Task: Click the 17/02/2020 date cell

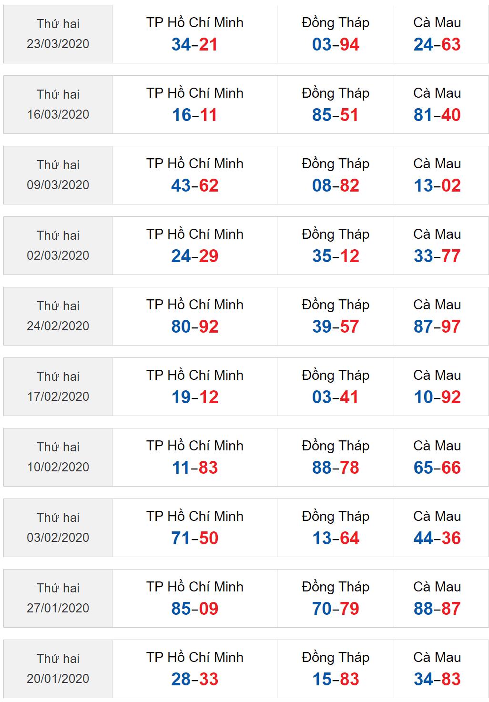Action: coord(58,387)
